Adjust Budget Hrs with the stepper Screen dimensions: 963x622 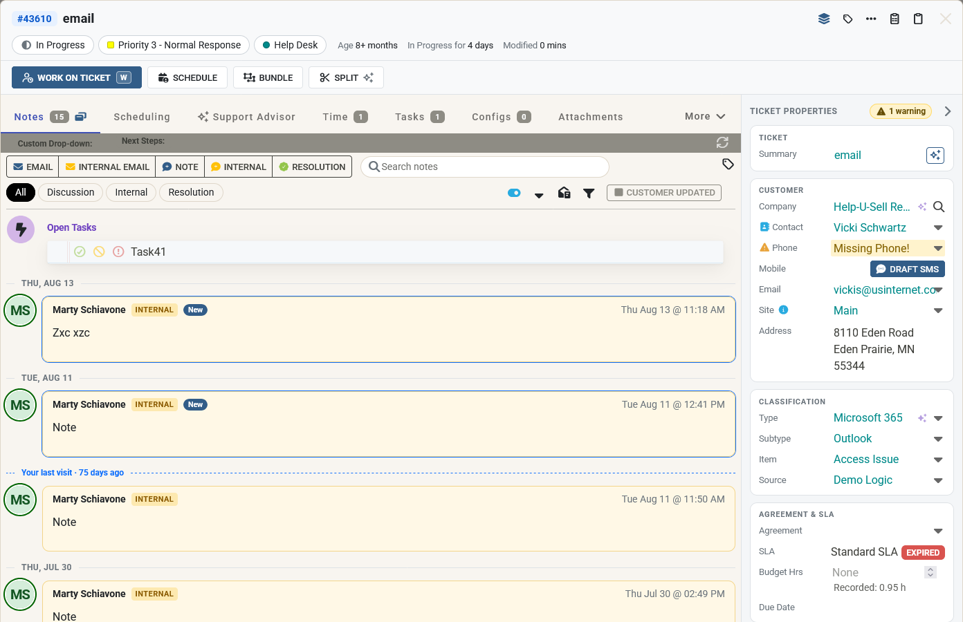tap(930, 572)
